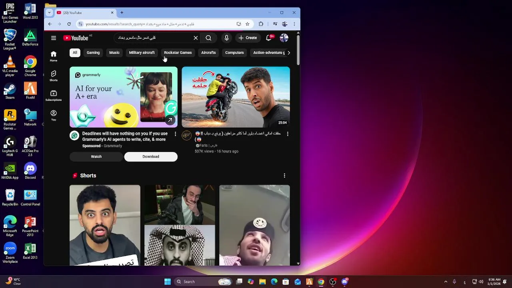The height and width of the screenshot is (288, 512).
Task: Open Recycle Bin on desktop
Action: [x=10, y=198]
